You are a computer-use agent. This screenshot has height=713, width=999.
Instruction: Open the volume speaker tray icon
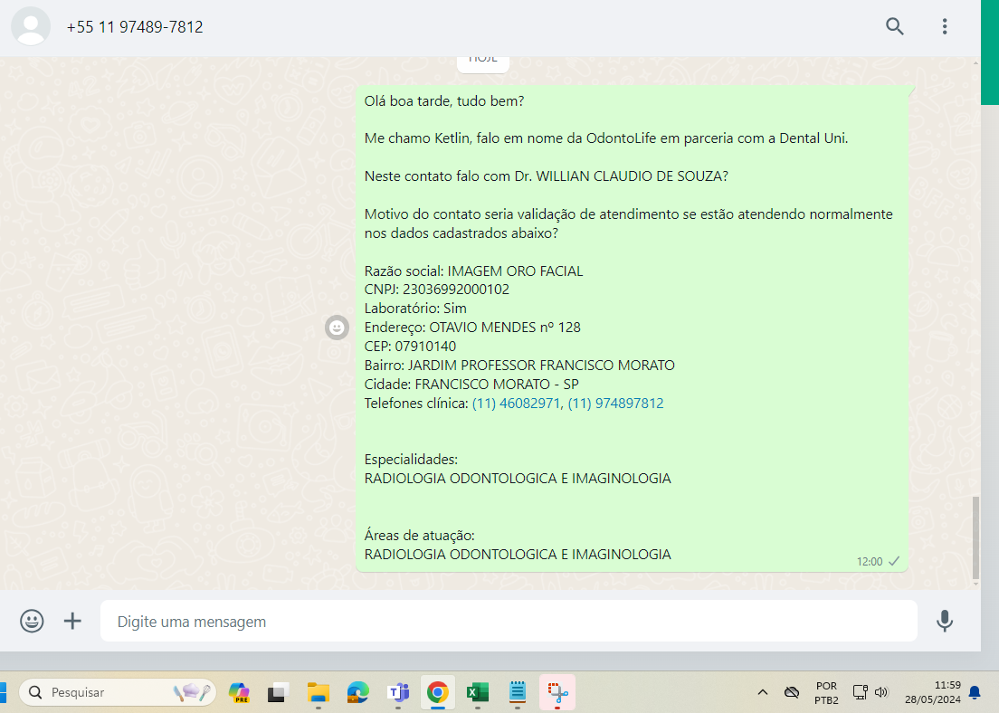pos(881,692)
